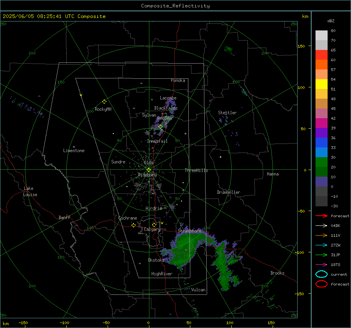Click the Cochrane label
The width and height of the screenshot is (351, 328).
[128, 218]
